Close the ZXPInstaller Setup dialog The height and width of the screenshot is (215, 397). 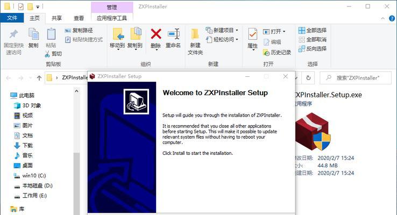(x=286, y=76)
